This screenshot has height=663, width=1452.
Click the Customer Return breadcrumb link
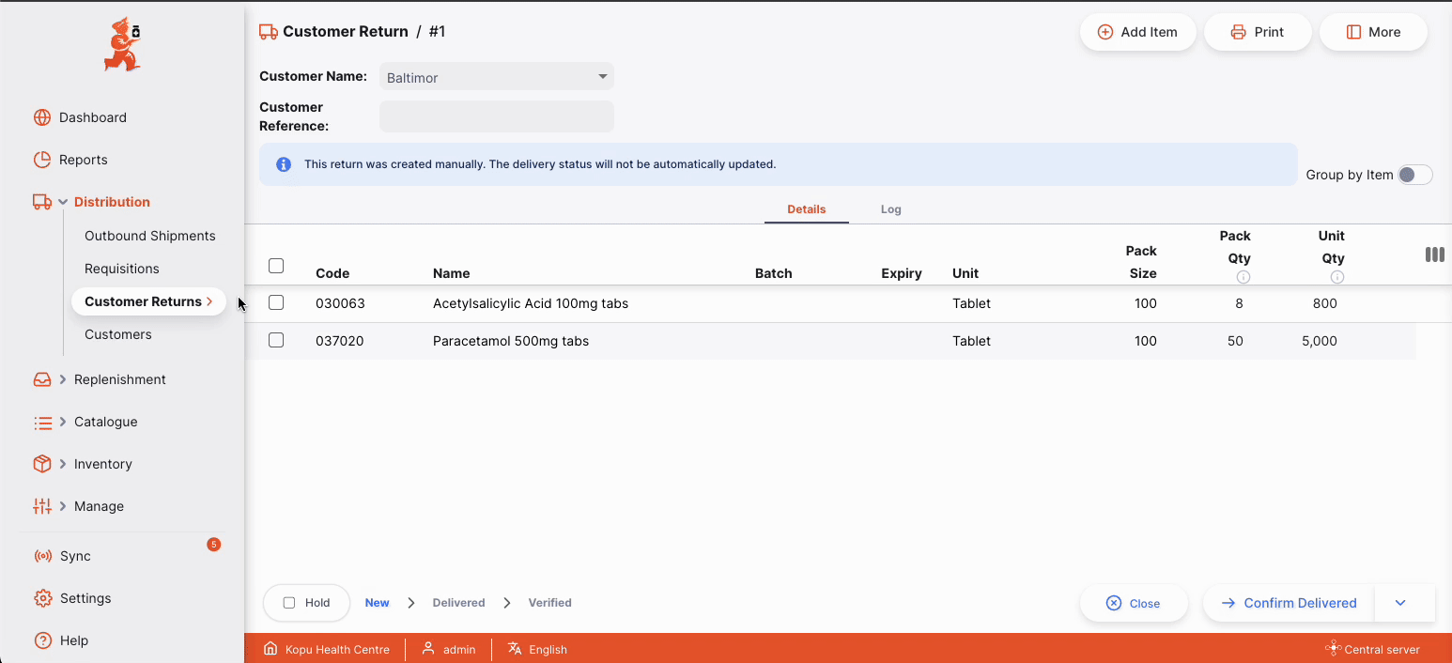[346, 32]
